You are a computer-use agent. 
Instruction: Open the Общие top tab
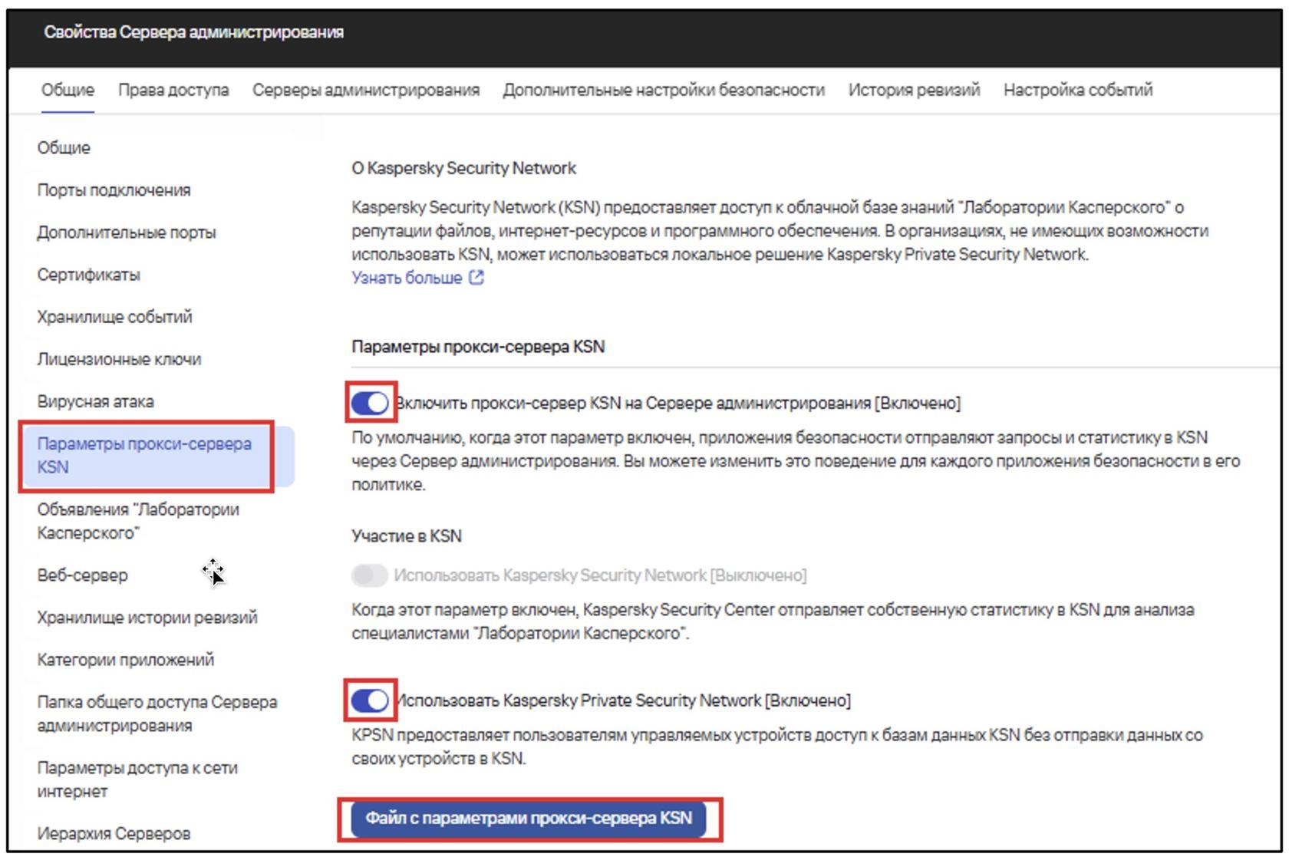(x=68, y=90)
